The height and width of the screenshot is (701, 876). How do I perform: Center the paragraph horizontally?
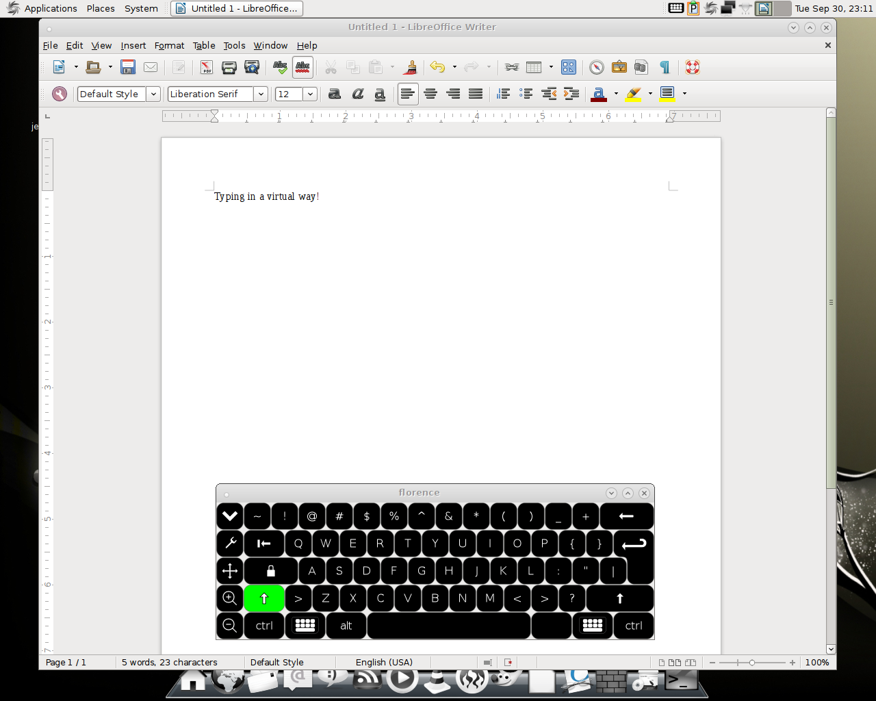click(430, 94)
